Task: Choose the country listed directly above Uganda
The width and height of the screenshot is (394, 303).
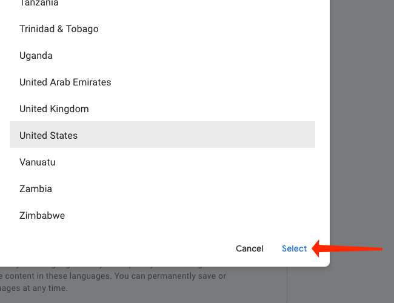Action: coord(59,29)
